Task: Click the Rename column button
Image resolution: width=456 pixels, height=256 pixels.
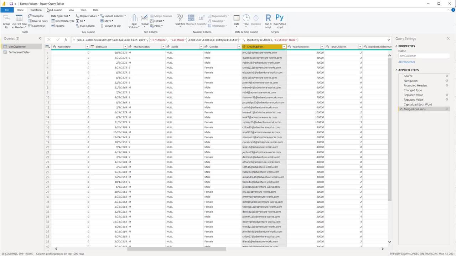Action: (58, 26)
